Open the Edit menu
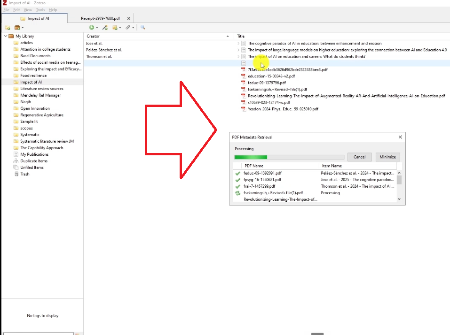The image size is (450, 335). click(x=16, y=10)
